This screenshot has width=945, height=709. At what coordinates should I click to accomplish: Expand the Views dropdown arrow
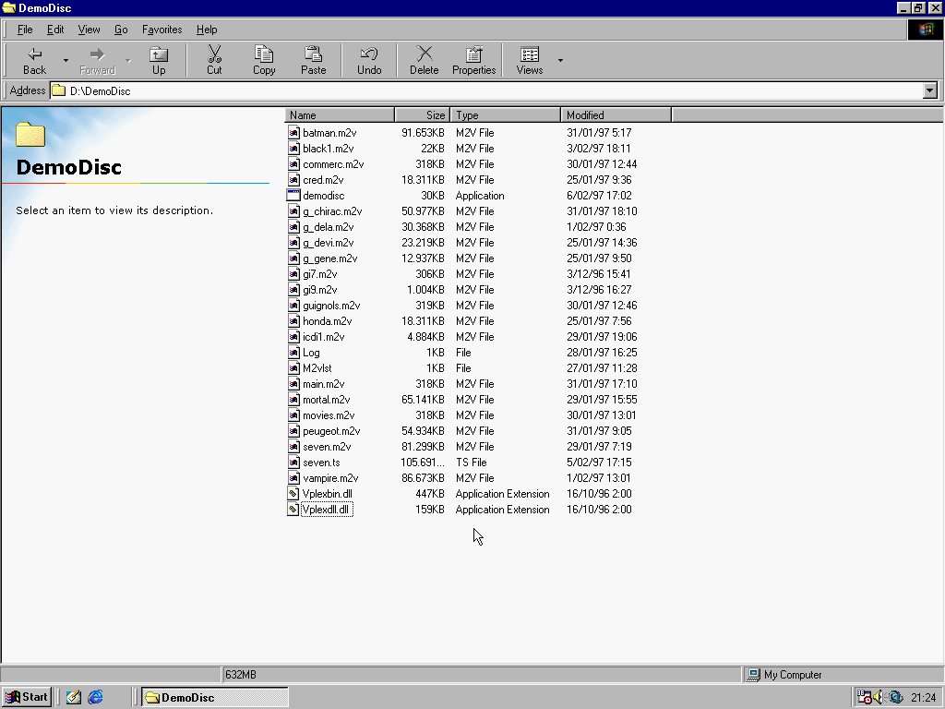[x=560, y=61]
